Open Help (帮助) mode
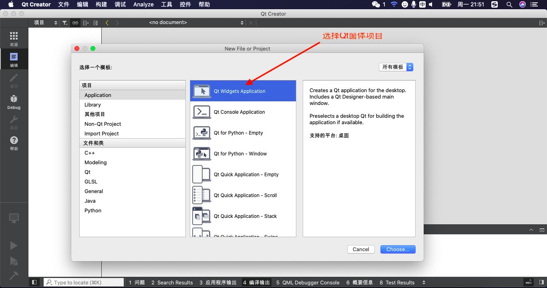 pos(14,143)
